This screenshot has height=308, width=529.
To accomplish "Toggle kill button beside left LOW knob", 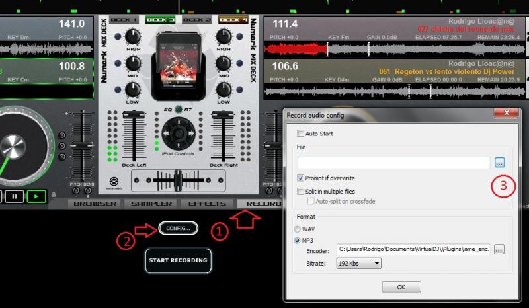I will [118, 90].
